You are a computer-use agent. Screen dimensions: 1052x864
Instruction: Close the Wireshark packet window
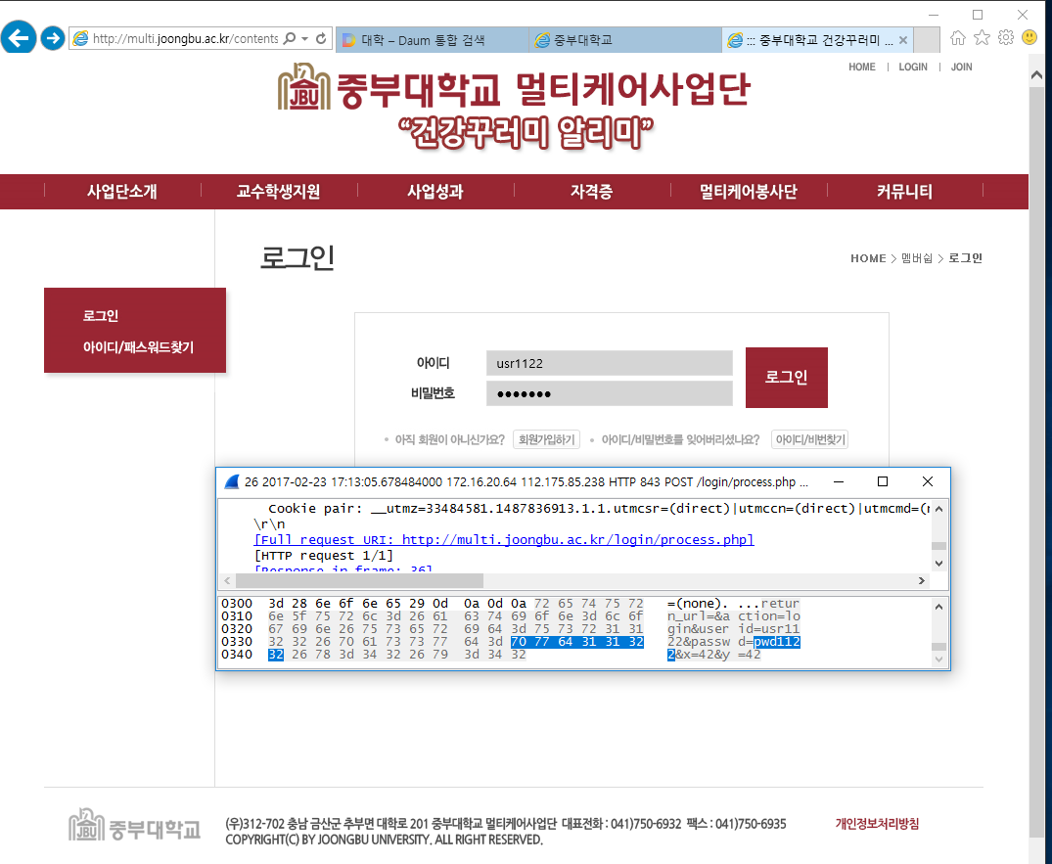pos(927,481)
